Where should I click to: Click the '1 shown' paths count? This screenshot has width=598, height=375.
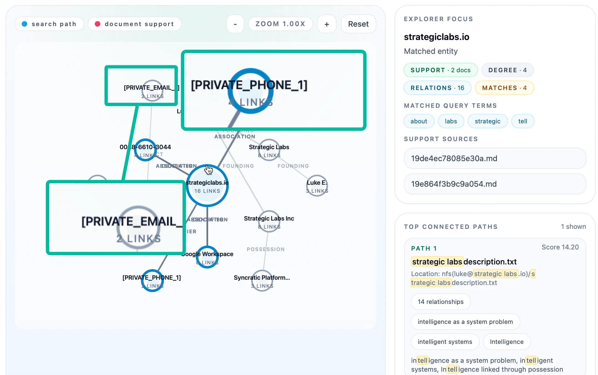pos(573,227)
